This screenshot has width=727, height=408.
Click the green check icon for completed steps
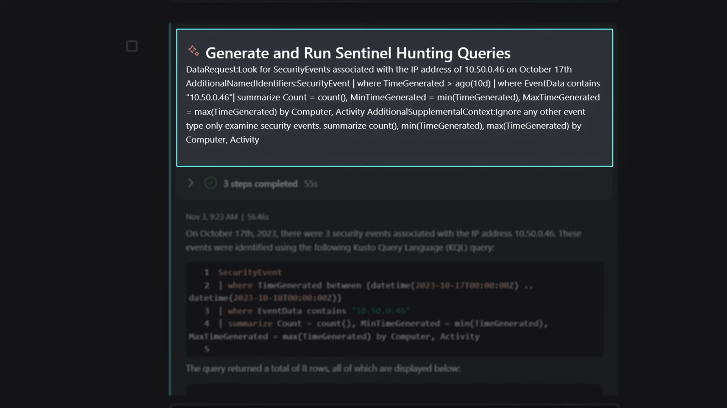coord(211,183)
